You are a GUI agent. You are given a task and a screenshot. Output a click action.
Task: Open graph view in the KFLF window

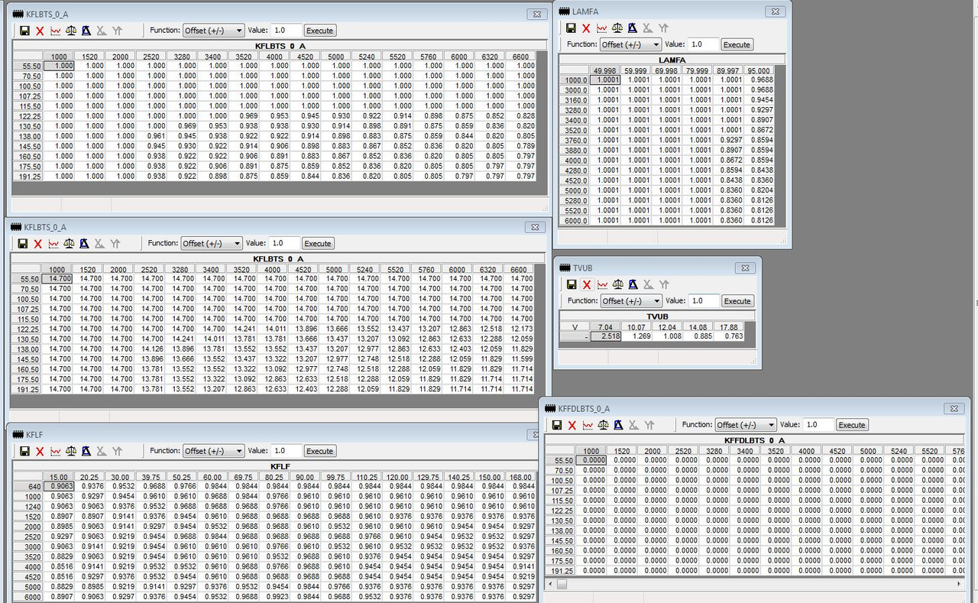point(55,451)
